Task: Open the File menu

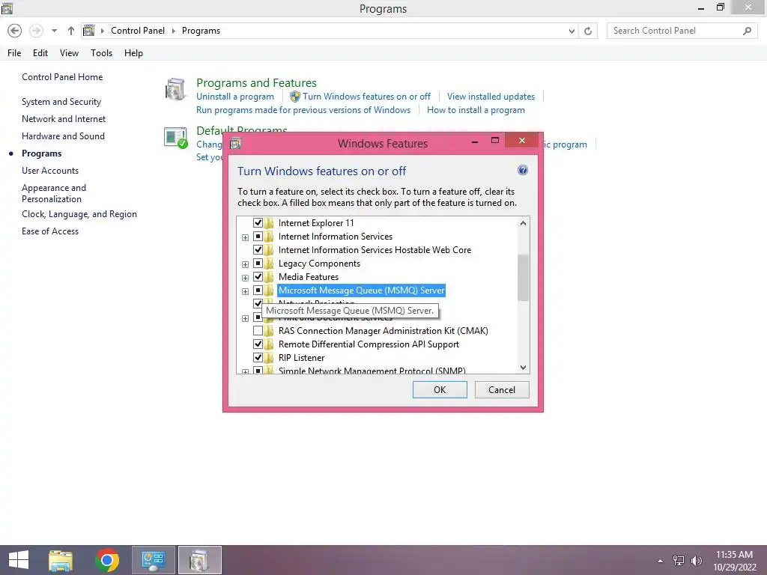Action: pos(14,53)
